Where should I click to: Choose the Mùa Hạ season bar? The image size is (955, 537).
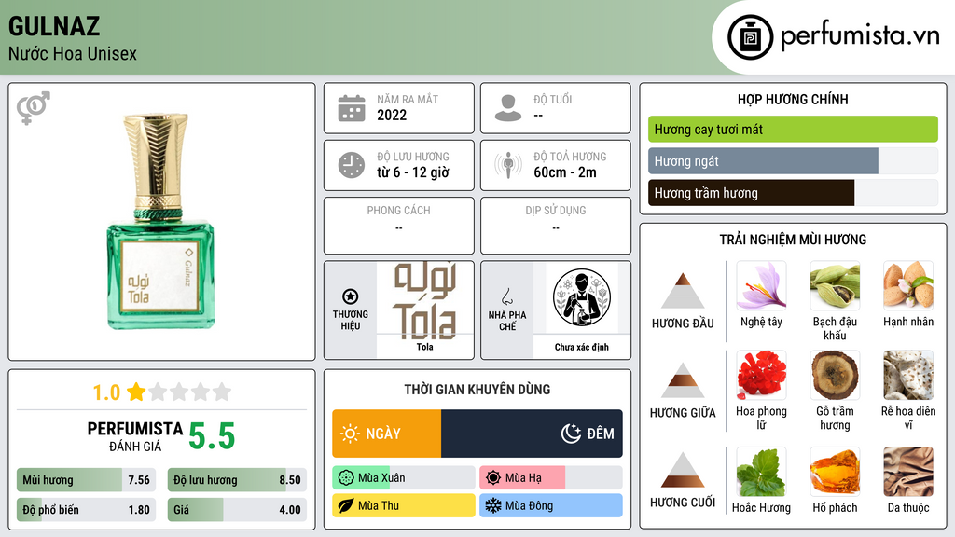coord(551,478)
